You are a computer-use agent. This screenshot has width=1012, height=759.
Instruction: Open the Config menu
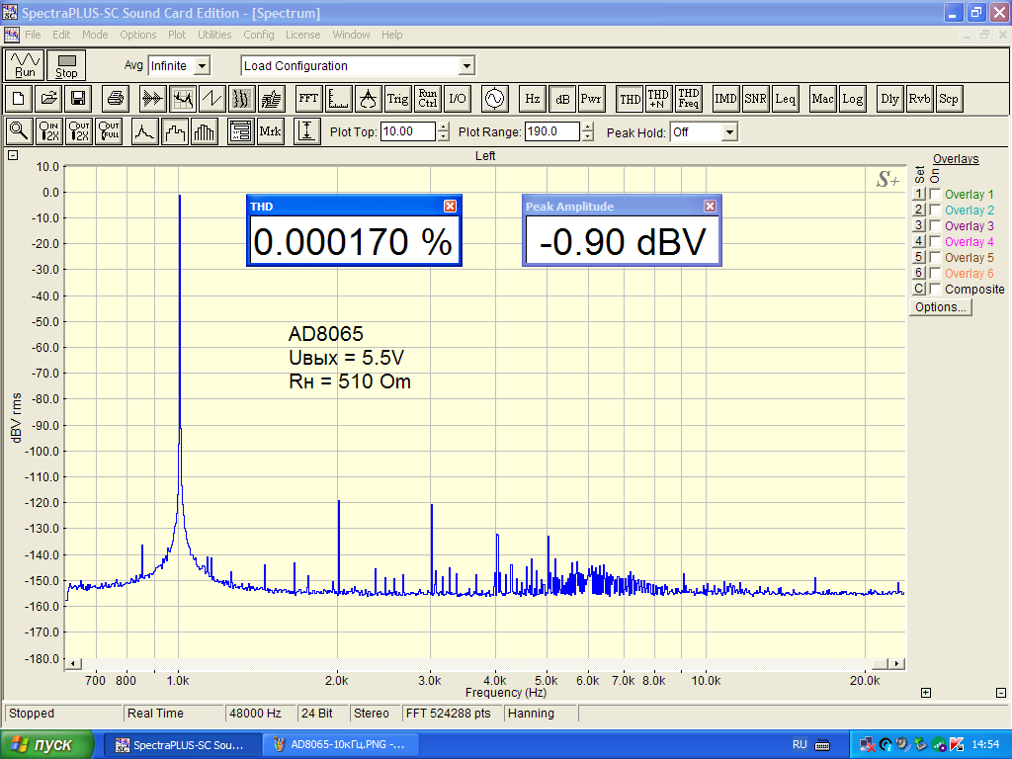pyautogui.click(x=259, y=35)
